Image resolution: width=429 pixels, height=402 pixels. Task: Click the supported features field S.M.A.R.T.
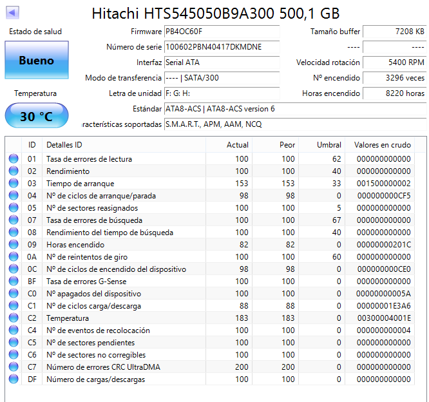[x=295, y=124]
